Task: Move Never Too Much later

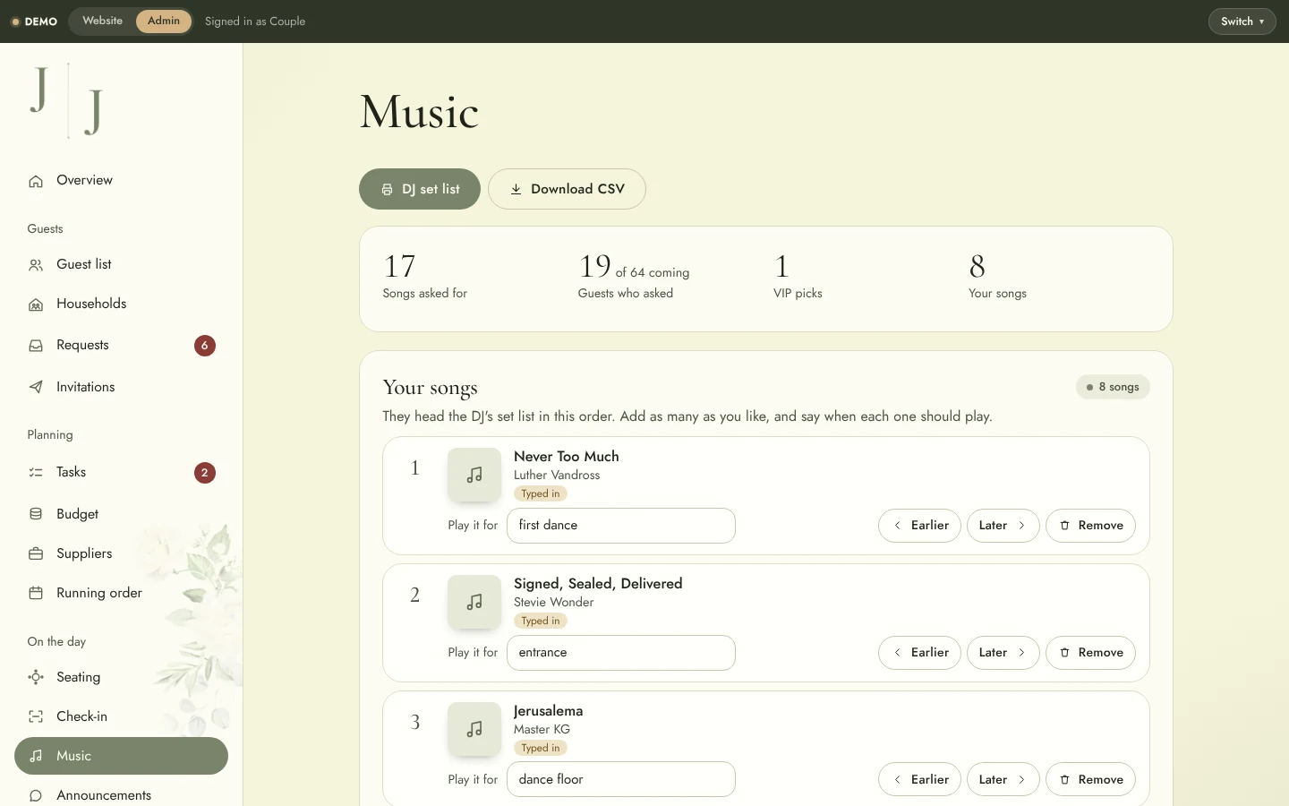Action: 1003,526
